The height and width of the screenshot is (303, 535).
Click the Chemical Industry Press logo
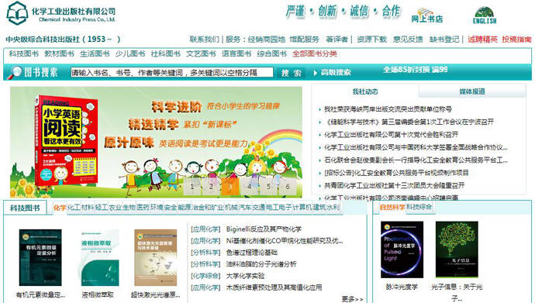click(61, 13)
